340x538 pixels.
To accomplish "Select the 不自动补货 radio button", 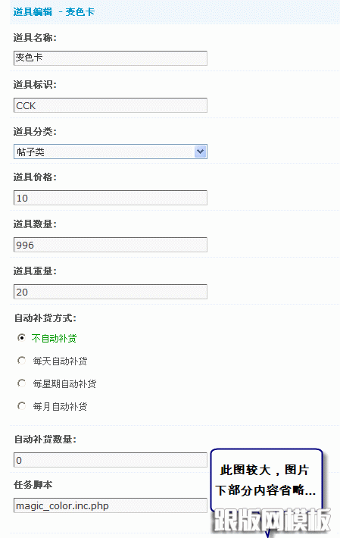I will (x=22, y=338).
